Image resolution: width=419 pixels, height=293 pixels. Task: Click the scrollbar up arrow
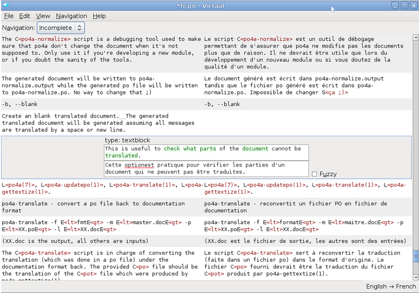tap(415, 38)
